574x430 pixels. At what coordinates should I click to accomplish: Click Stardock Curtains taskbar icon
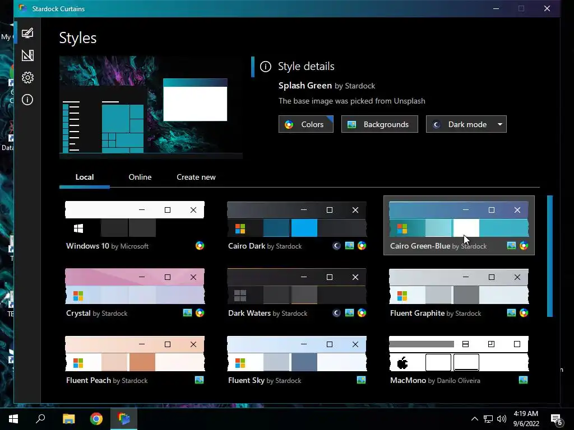click(x=124, y=419)
